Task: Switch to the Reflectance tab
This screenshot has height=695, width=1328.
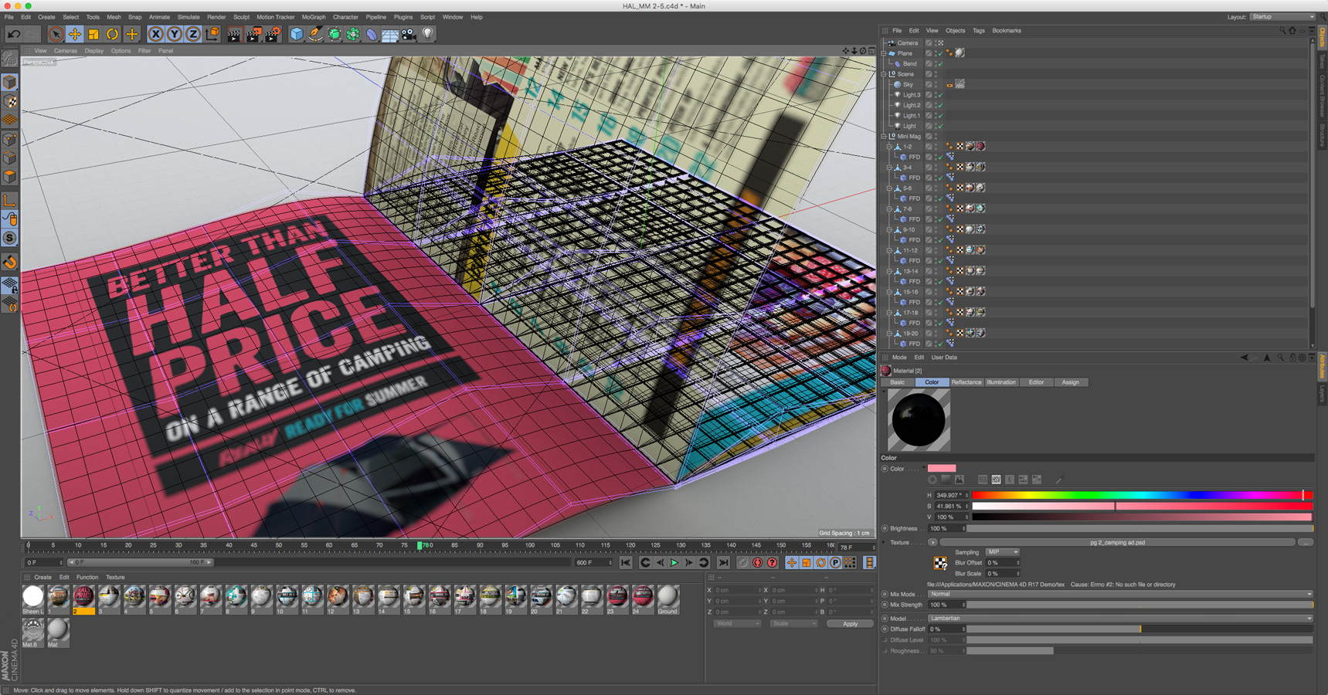Action: point(966,382)
